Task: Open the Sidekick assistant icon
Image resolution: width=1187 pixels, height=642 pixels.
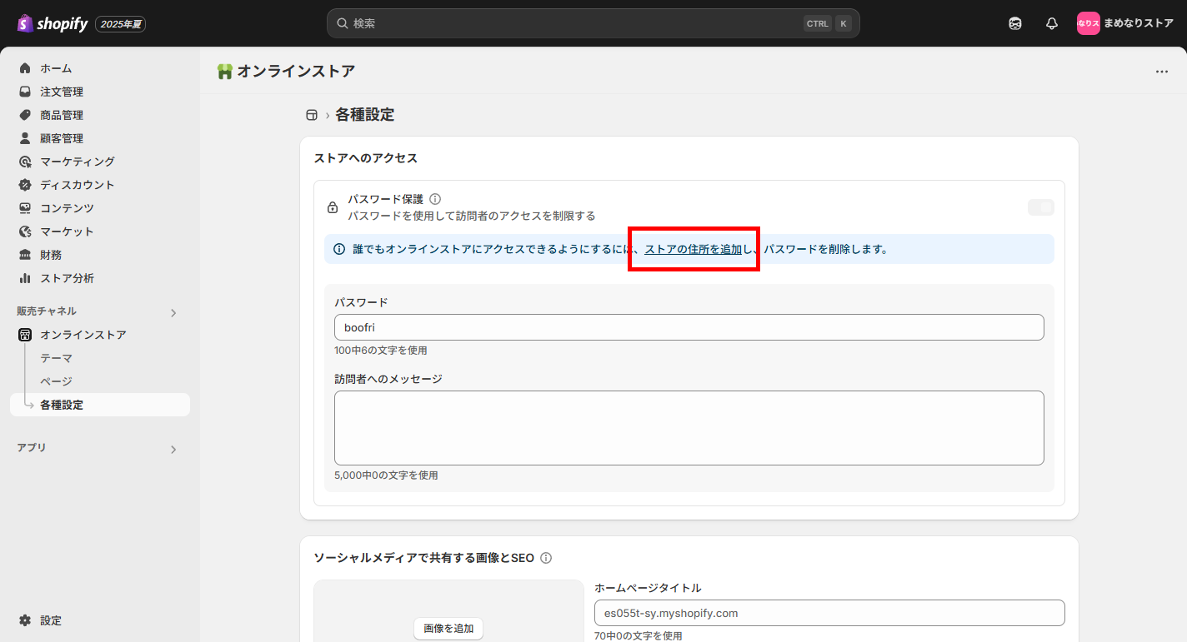Action: (x=1014, y=23)
